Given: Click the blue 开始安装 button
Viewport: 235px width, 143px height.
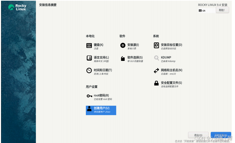Looking at the screenshot, I should coord(221,135).
